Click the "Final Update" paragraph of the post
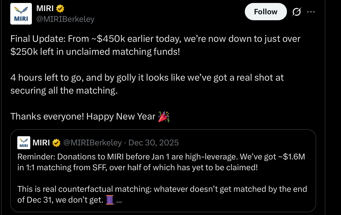Image resolution: width=341 pixels, height=215 pixels. point(155,45)
